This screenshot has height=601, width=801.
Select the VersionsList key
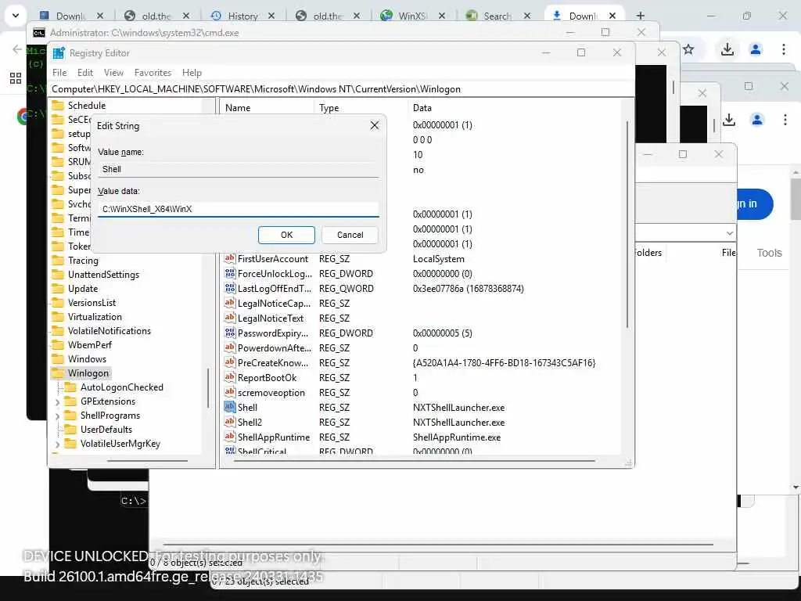(x=92, y=303)
